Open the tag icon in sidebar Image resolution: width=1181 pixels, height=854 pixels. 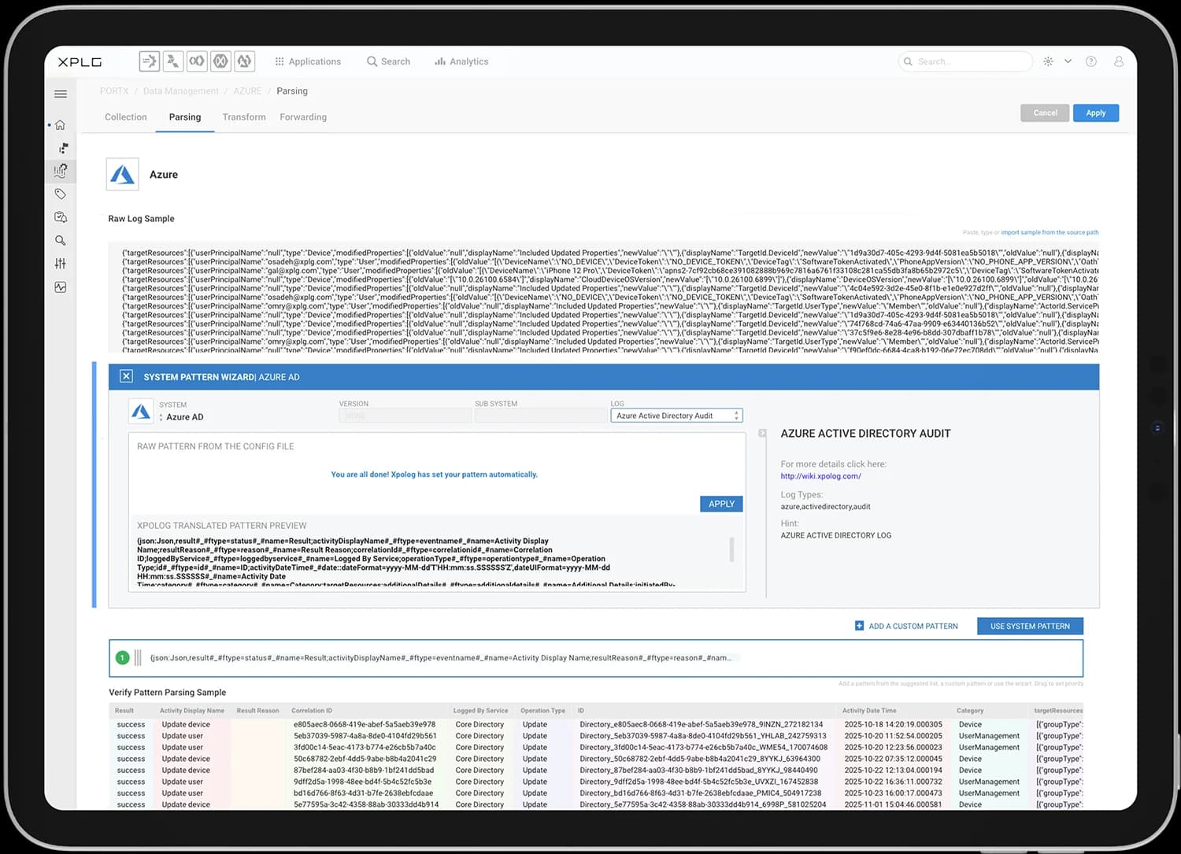(60, 194)
